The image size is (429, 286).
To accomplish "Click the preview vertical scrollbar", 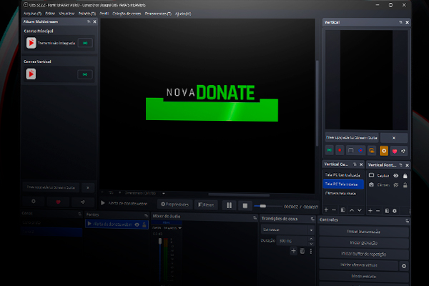I will [x=317, y=103].
